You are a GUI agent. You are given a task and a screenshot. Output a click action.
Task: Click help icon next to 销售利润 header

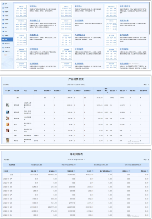pos(74,171)
